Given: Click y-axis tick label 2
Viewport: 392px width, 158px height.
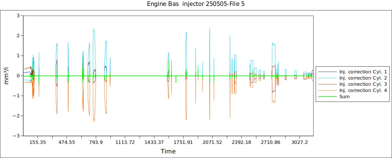Looking at the screenshot, I should point(18,36).
